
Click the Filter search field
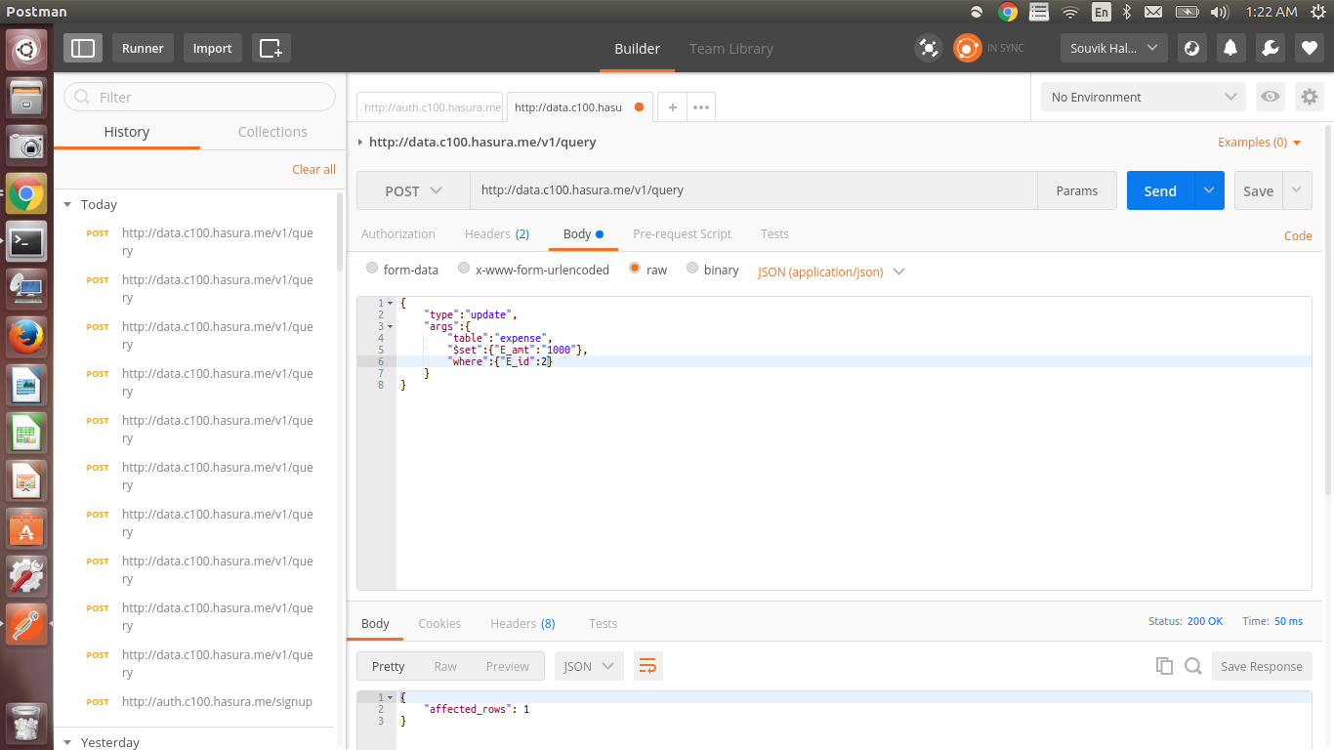(x=199, y=97)
